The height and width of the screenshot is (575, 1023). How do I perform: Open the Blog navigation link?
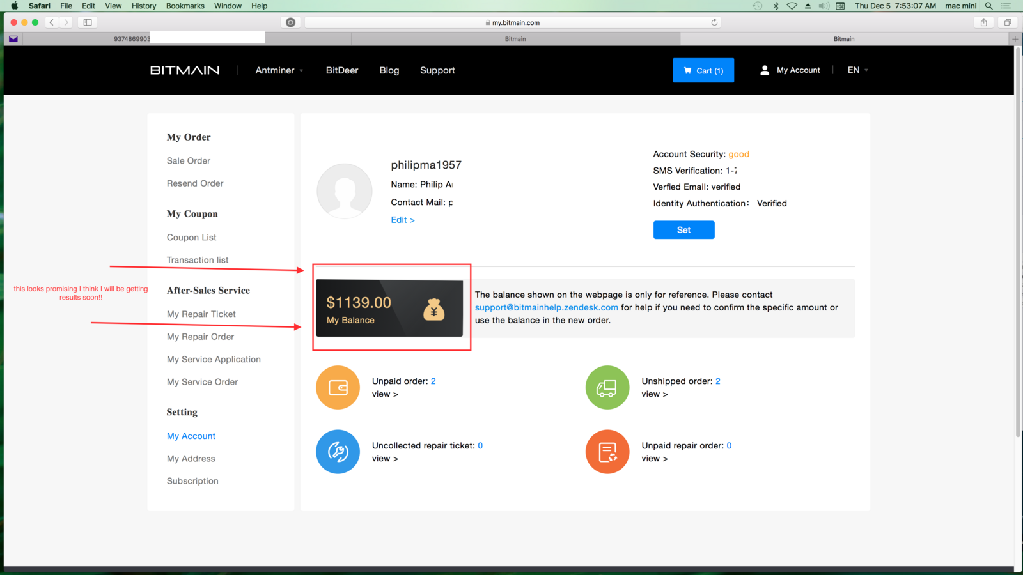tap(389, 70)
